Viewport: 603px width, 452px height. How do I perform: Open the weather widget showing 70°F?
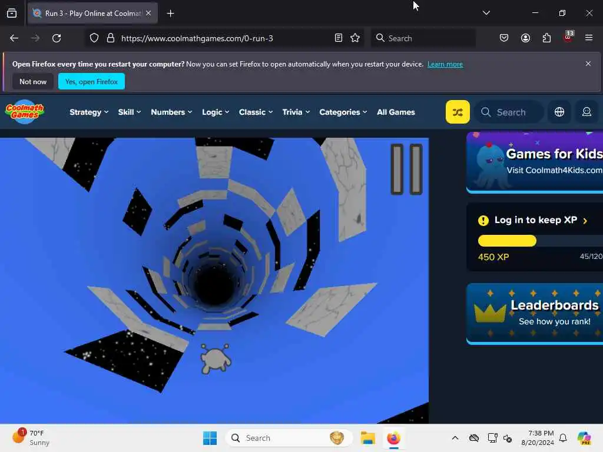click(x=31, y=438)
